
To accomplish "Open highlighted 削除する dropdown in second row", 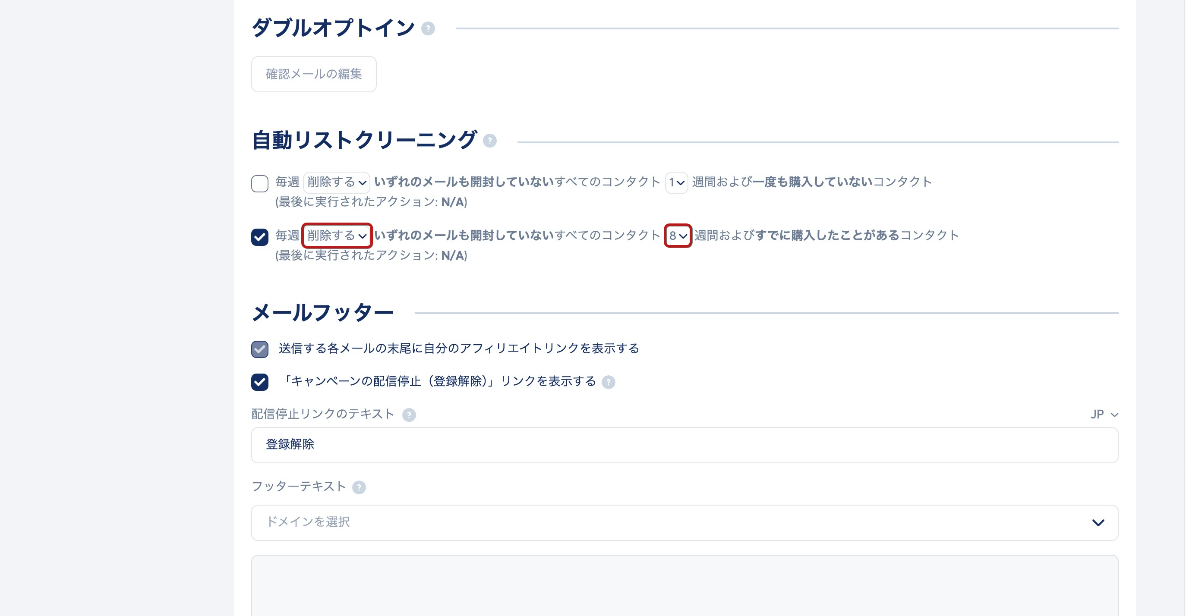I will coord(337,236).
